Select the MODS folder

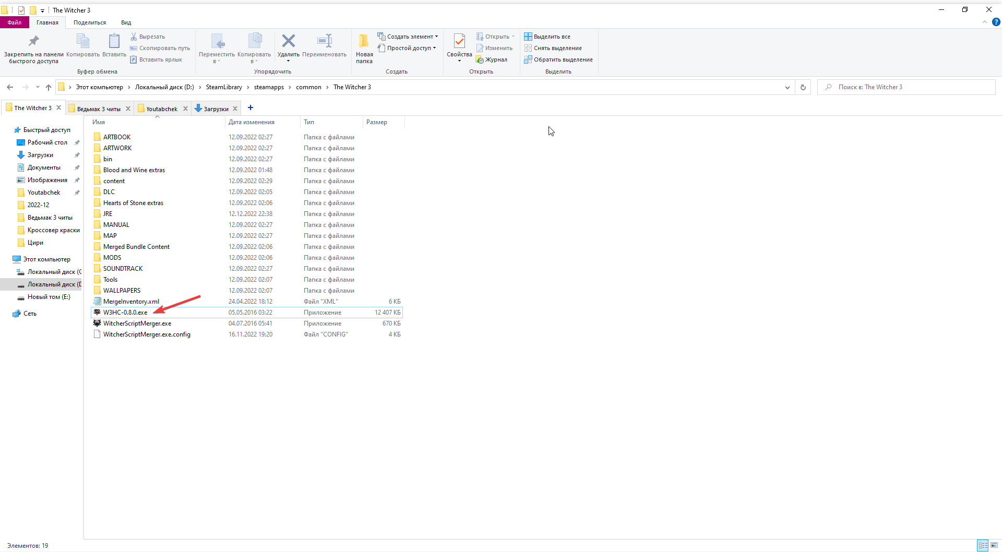coord(112,258)
